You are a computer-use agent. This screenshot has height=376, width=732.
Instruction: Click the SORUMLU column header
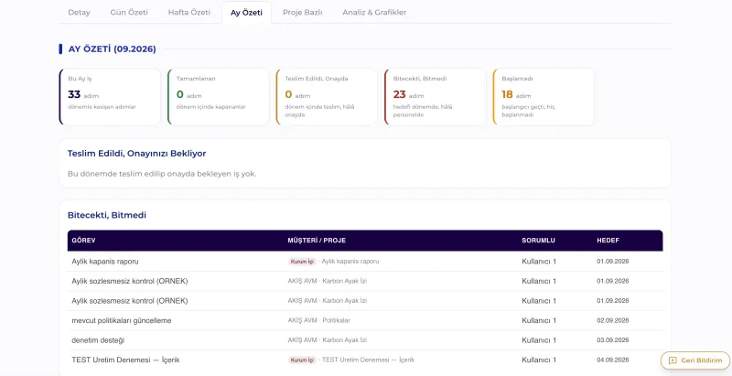[x=538, y=241]
